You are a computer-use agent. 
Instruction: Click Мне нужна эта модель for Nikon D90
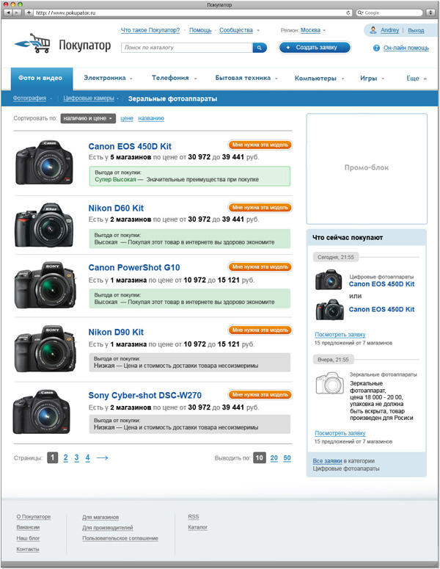coord(260,330)
